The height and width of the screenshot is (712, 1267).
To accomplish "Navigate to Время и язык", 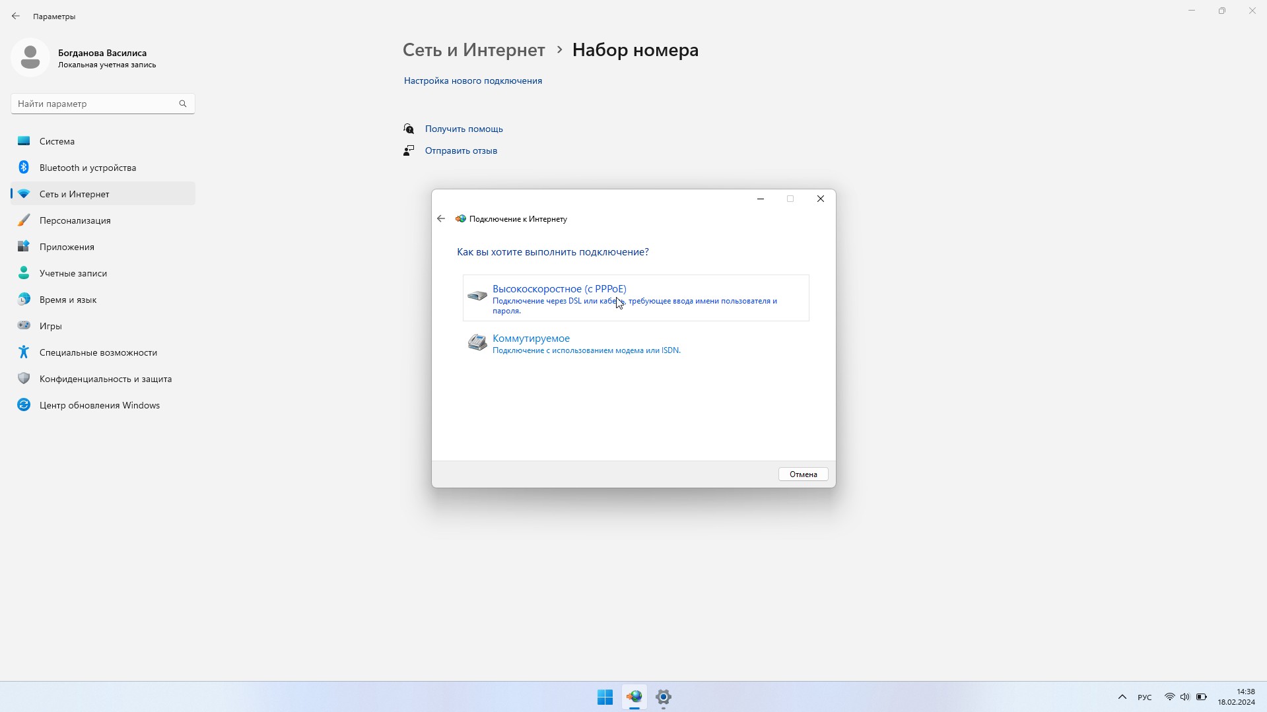I will [x=68, y=300].
